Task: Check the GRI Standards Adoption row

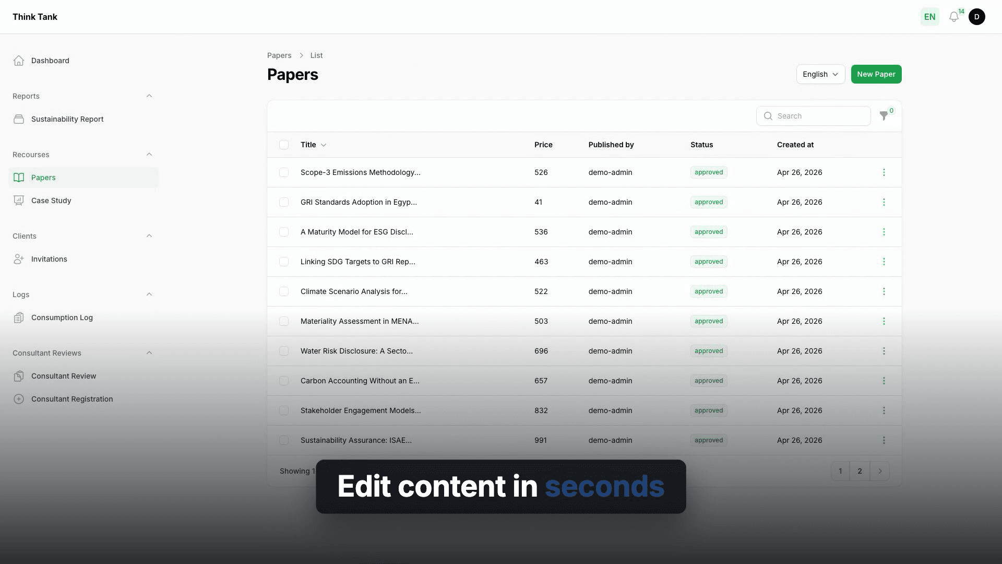Action: (x=284, y=202)
